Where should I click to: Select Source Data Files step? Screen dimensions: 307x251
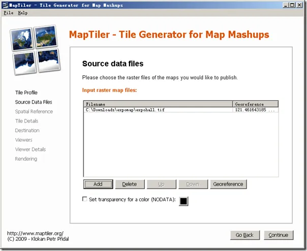[x=34, y=102]
